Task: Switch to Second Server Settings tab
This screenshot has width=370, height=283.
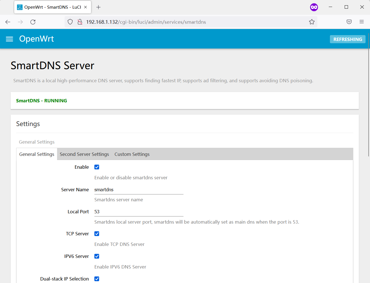Action: [x=84, y=154]
